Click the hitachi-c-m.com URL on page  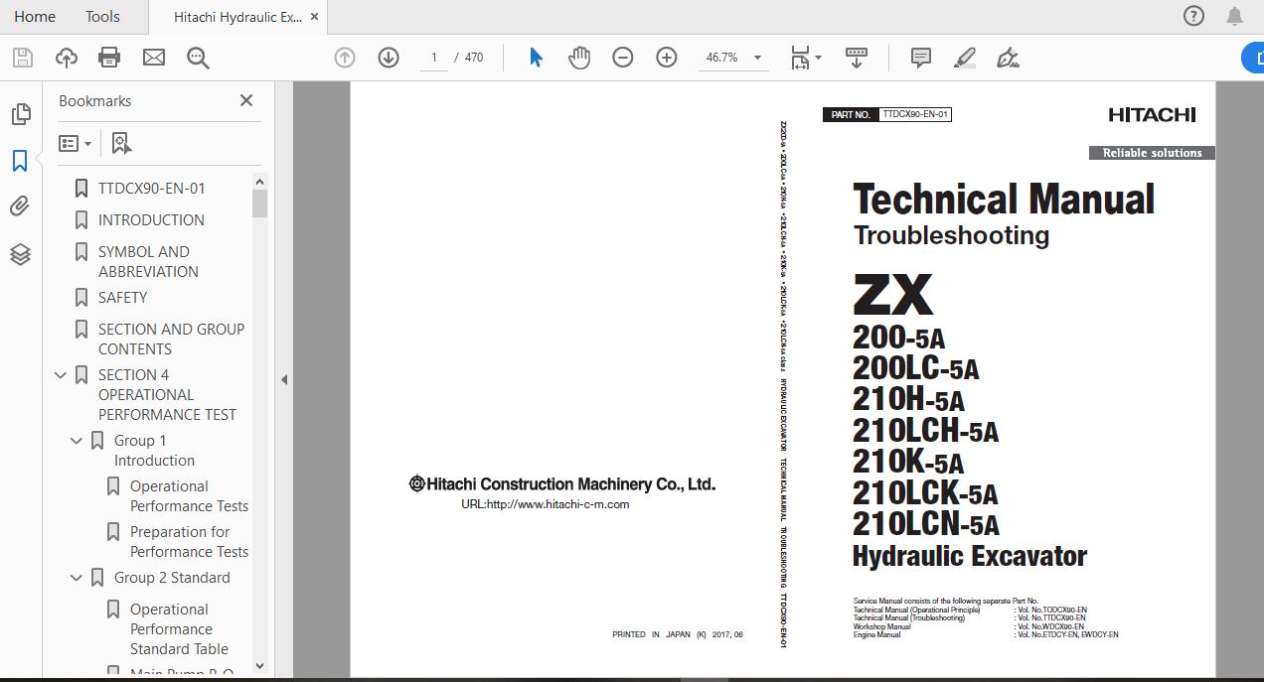(x=545, y=504)
